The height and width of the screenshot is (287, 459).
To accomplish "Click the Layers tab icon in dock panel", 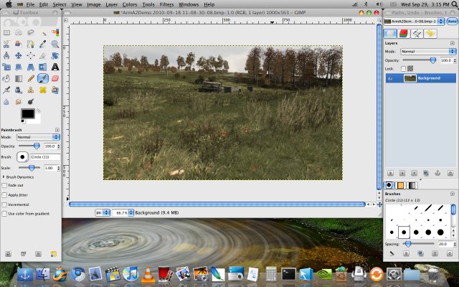I will (392, 32).
